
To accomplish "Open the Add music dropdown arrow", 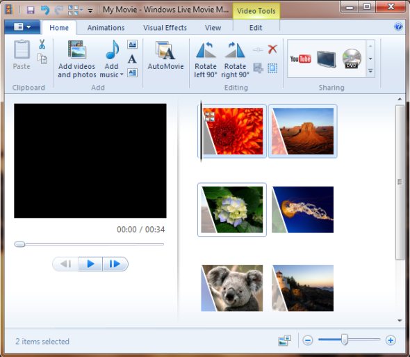I will [x=122, y=74].
